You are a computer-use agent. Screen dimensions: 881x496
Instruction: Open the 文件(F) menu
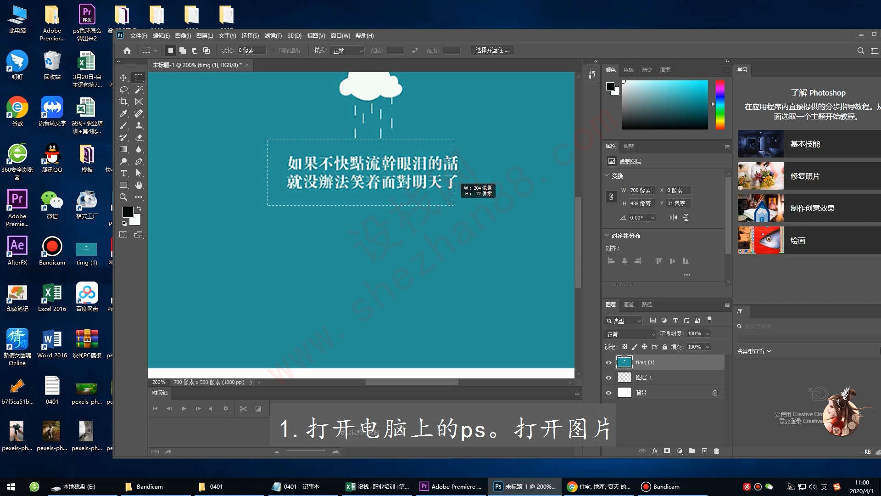139,35
